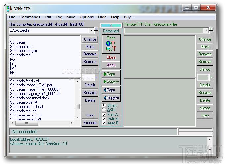Click down arrow of local file list scrollbar
The height and width of the screenshot is (165, 225).
[x=77, y=118]
